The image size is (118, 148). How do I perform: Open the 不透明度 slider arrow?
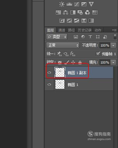point(113,45)
